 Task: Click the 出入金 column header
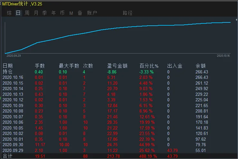175,66
